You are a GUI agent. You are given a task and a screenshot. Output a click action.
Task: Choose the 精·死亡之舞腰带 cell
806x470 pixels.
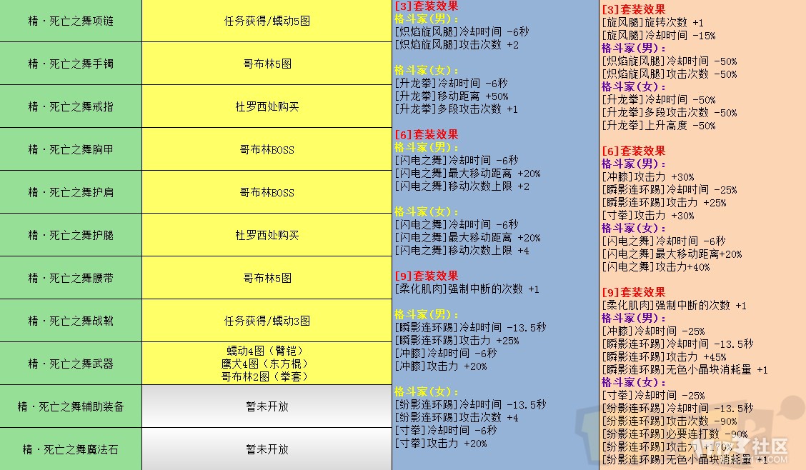click(71, 278)
